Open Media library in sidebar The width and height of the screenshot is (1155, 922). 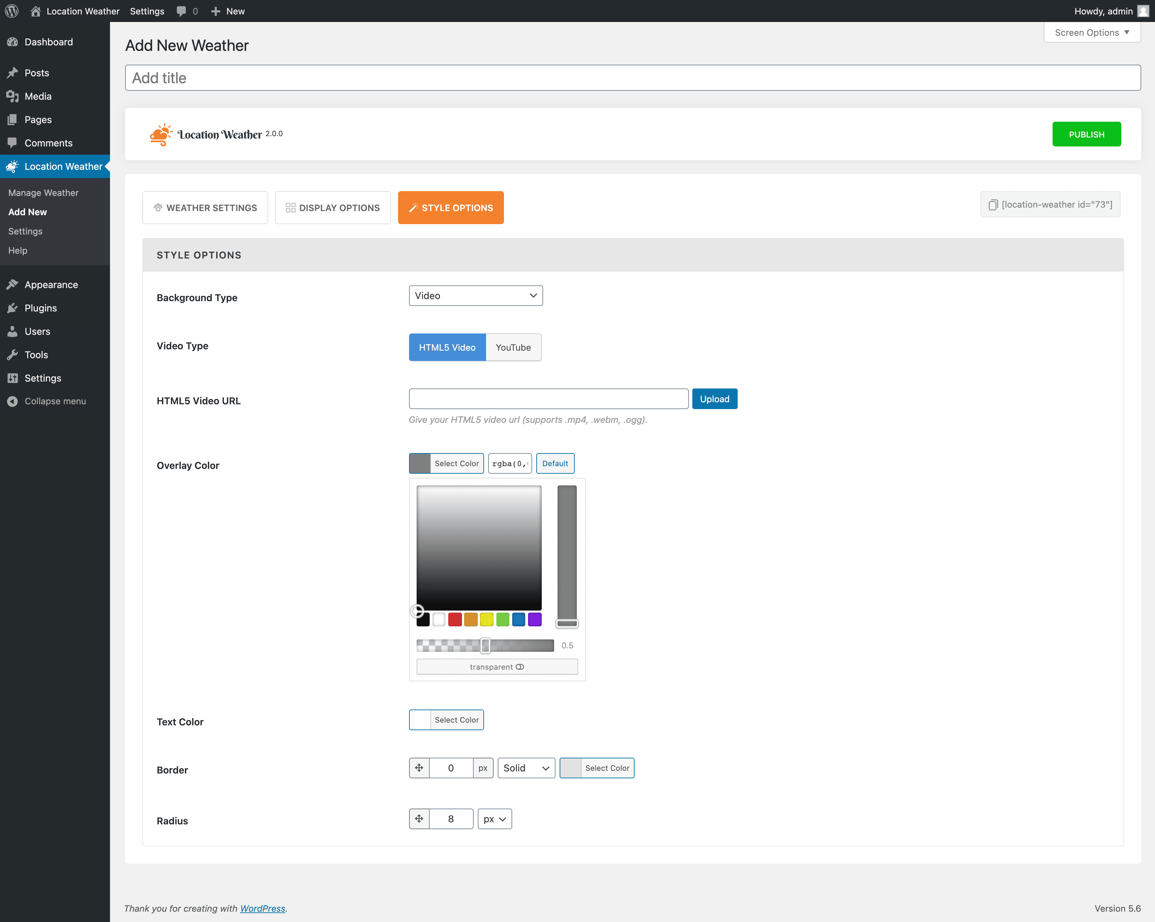click(x=55, y=97)
